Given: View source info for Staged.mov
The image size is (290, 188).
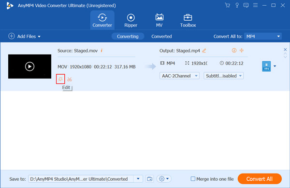Looking at the screenshot, I should (x=101, y=50).
